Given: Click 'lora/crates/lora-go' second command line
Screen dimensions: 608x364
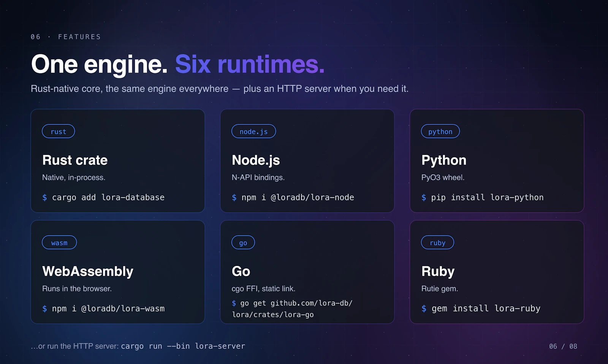Looking at the screenshot, I should click(x=273, y=315).
